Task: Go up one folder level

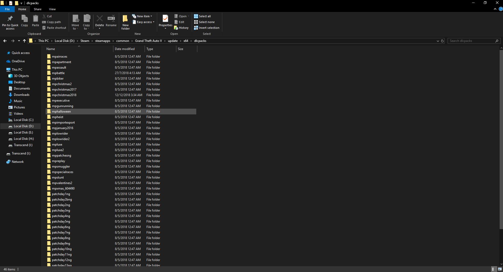Action: point(24,41)
